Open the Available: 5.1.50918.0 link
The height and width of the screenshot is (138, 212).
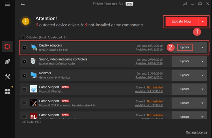pyautogui.click(x=149, y=91)
